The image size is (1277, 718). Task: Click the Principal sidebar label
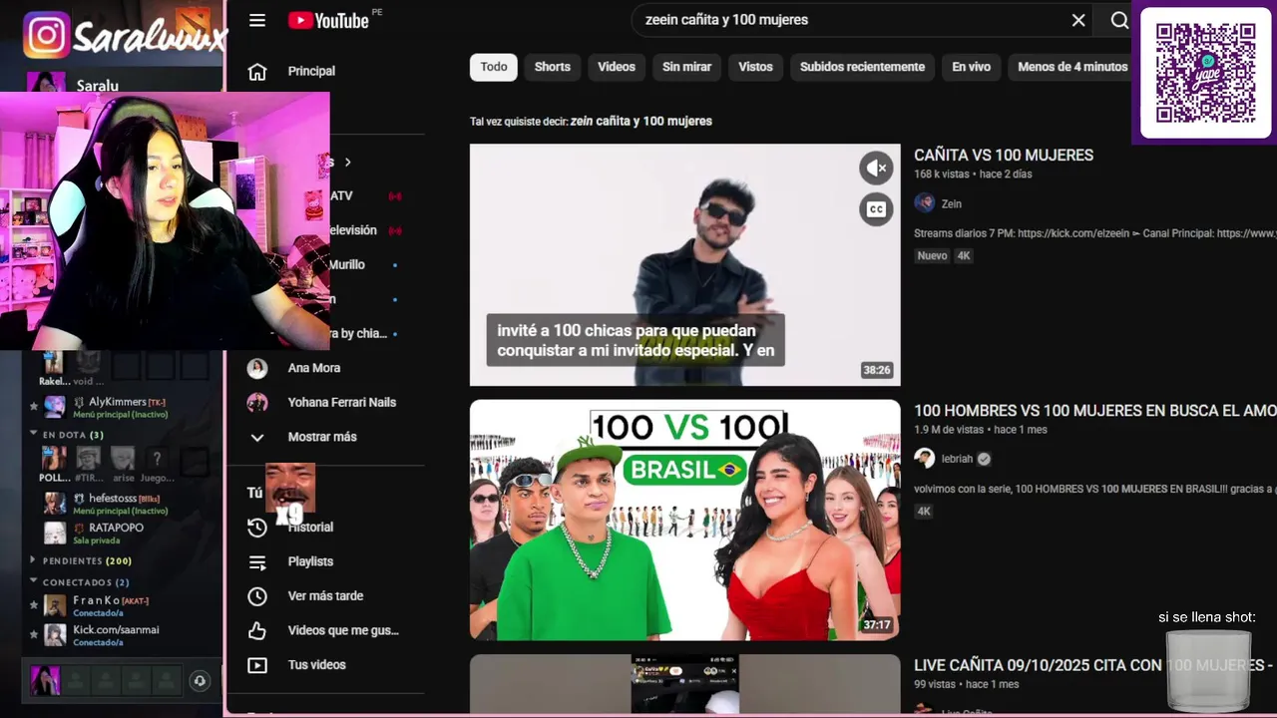coord(311,71)
